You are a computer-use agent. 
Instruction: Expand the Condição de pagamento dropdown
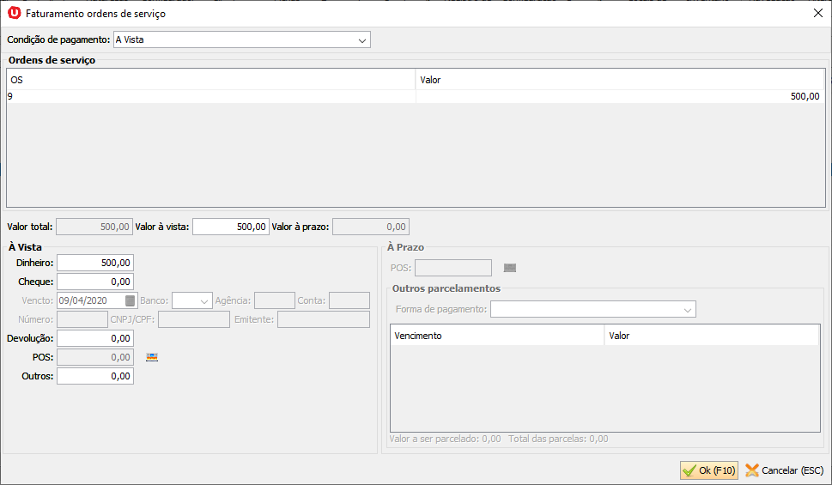[361, 40]
